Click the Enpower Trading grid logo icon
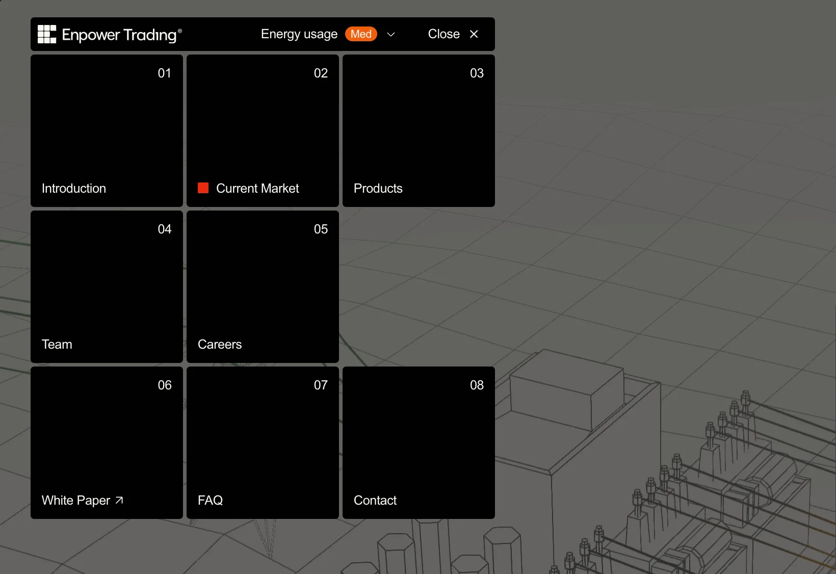This screenshot has width=836, height=574. pyautogui.click(x=47, y=34)
